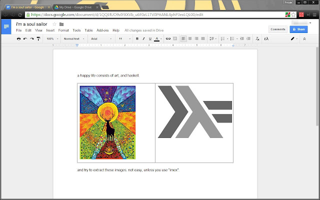Hide the menus with the collapse chevrons
This screenshot has height=200, width=320.
tap(304, 38)
